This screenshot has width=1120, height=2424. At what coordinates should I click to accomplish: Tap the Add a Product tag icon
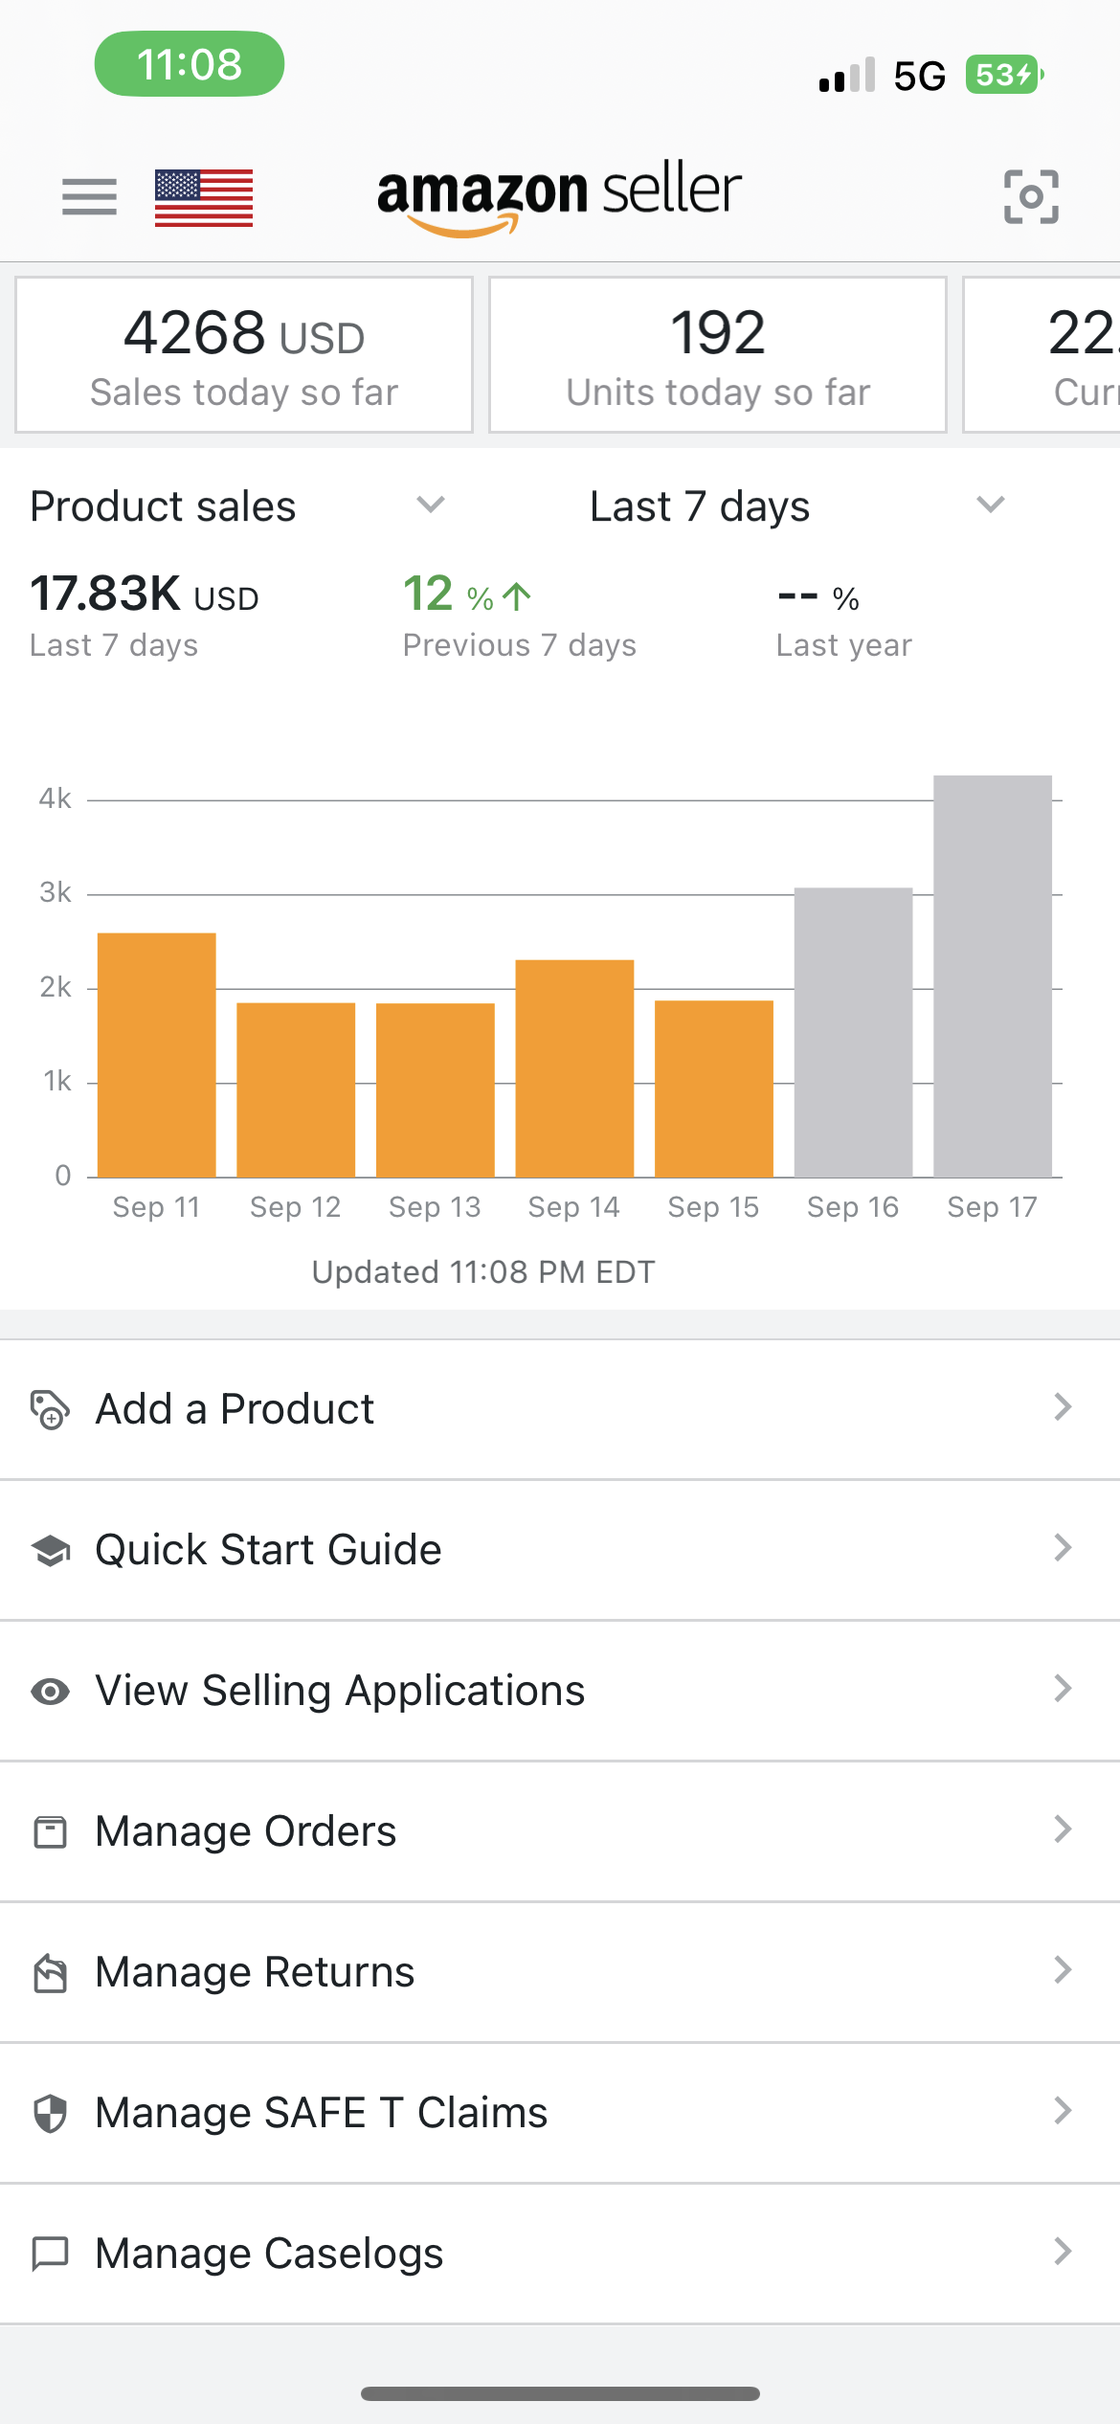coord(50,1409)
